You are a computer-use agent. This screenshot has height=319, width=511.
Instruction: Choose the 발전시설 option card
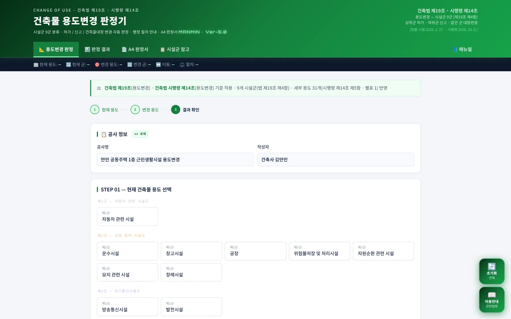(x=191, y=307)
